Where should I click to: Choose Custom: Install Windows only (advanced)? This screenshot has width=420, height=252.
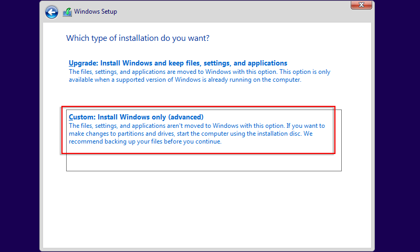click(x=136, y=117)
